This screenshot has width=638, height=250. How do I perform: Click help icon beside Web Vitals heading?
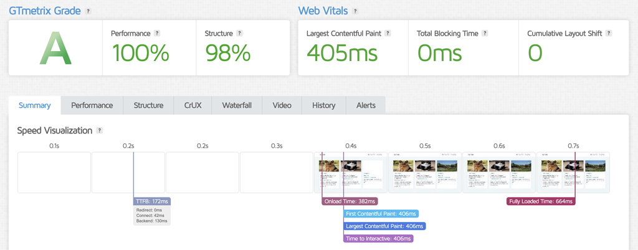tap(355, 11)
